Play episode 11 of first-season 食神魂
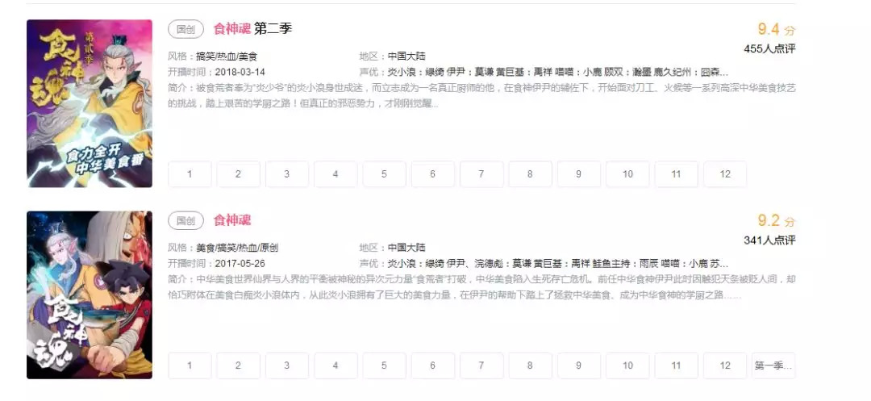Screen dimensions: 871x401 (676, 365)
